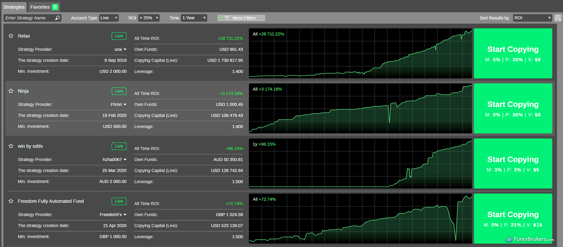Star the Freedom Fully Automated Fund strategy
The height and width of the screenshot is (247, 563).
(11, 201)
